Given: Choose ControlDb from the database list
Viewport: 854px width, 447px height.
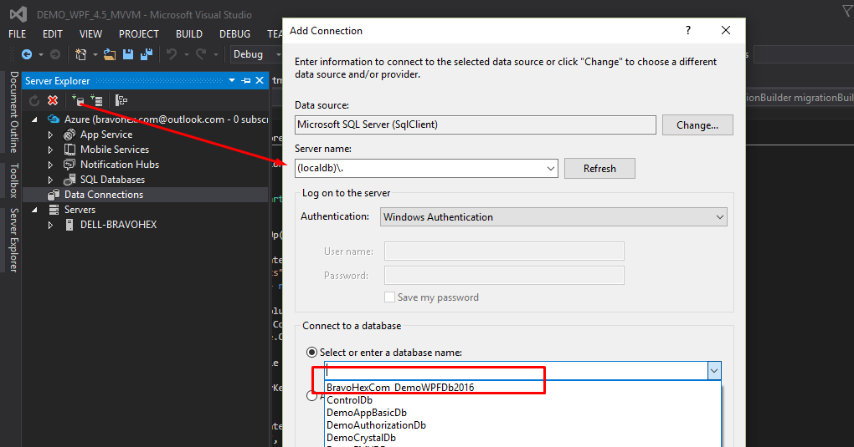Looking at the screenshot, I should (350, 400).
